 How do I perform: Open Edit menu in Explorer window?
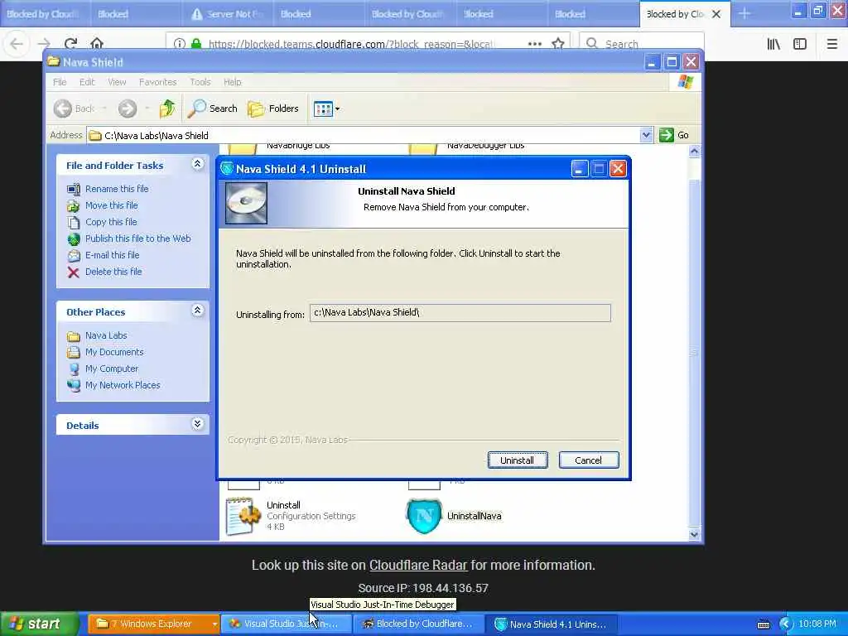point(86,82)
